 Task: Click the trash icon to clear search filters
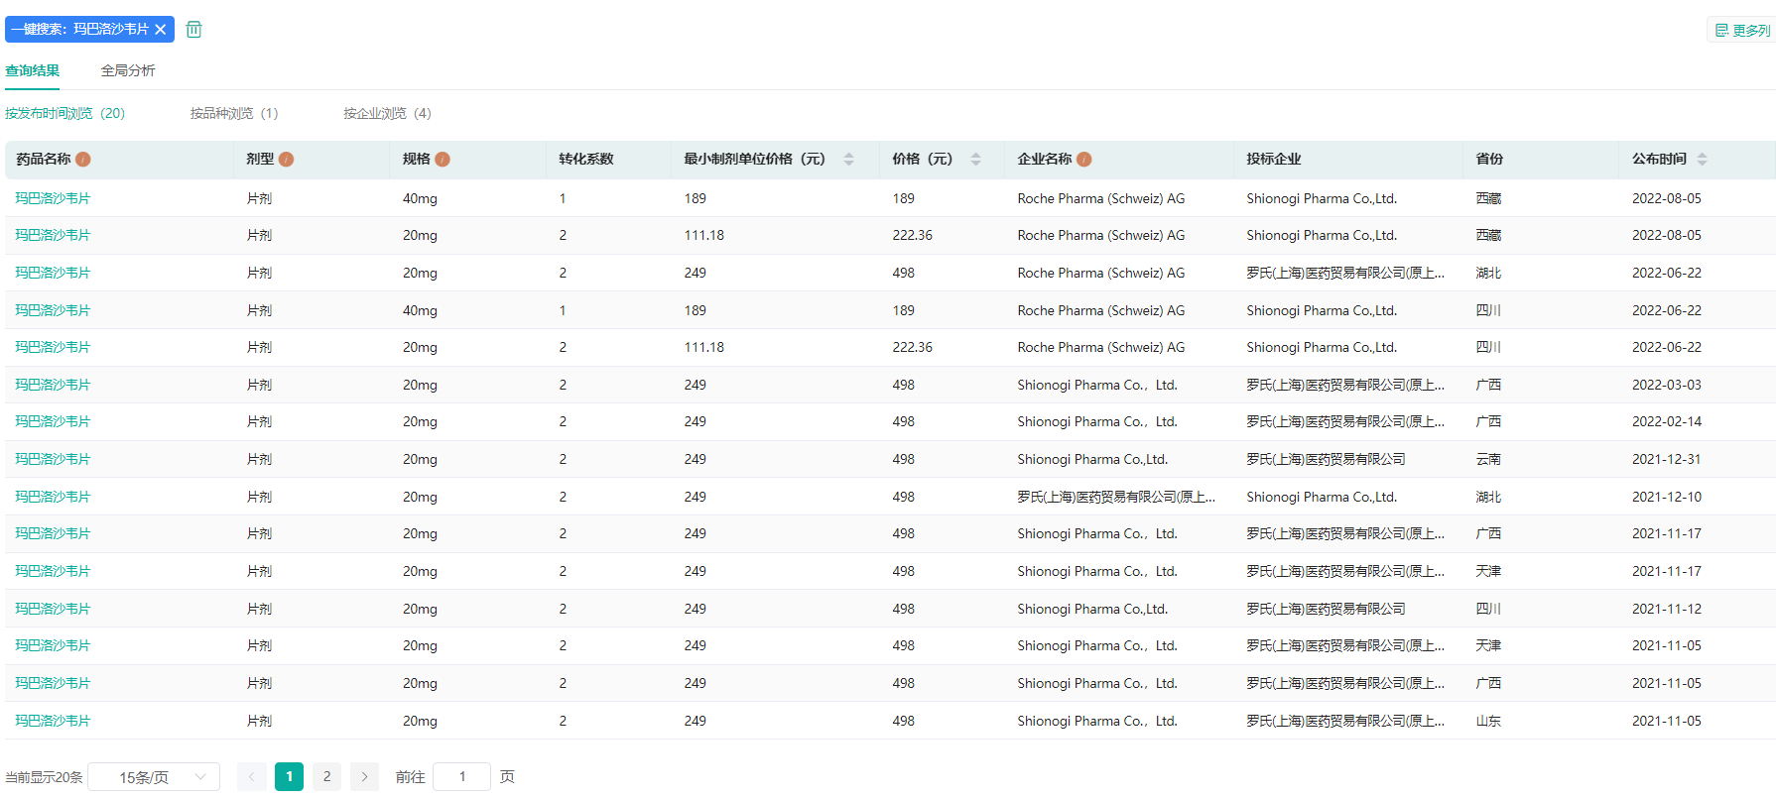click(x=193, y=30)
